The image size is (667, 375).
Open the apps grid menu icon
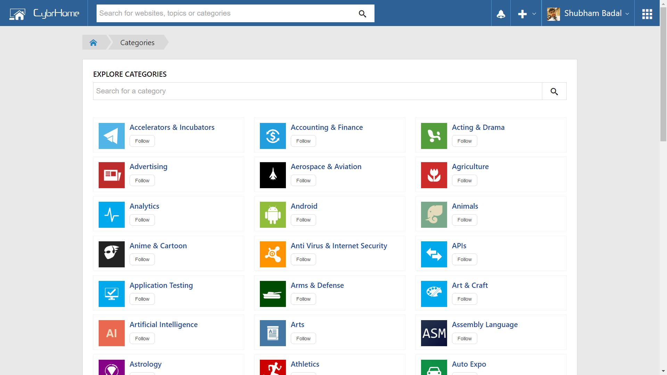click(x=647, y=14)
